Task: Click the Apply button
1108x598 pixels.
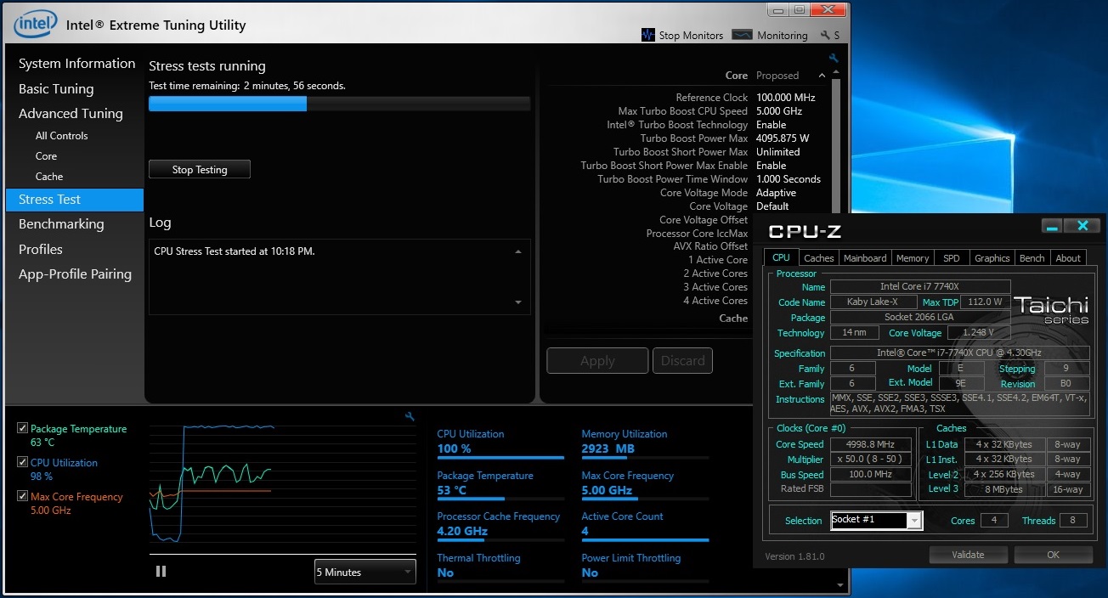Action: coord(597,361)
